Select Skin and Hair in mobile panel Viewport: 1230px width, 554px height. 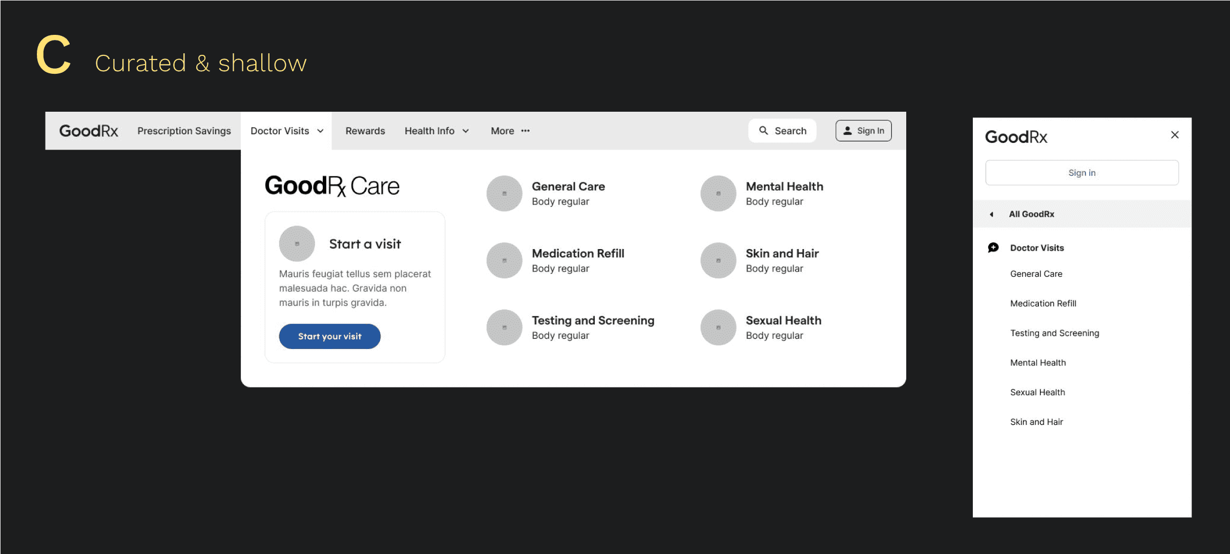click(x=1036, y=422)
